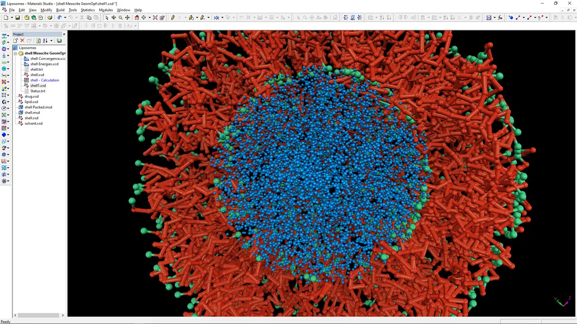
Task: Save the current document with the floppy disk icon
Action: [x=18, y=18]
